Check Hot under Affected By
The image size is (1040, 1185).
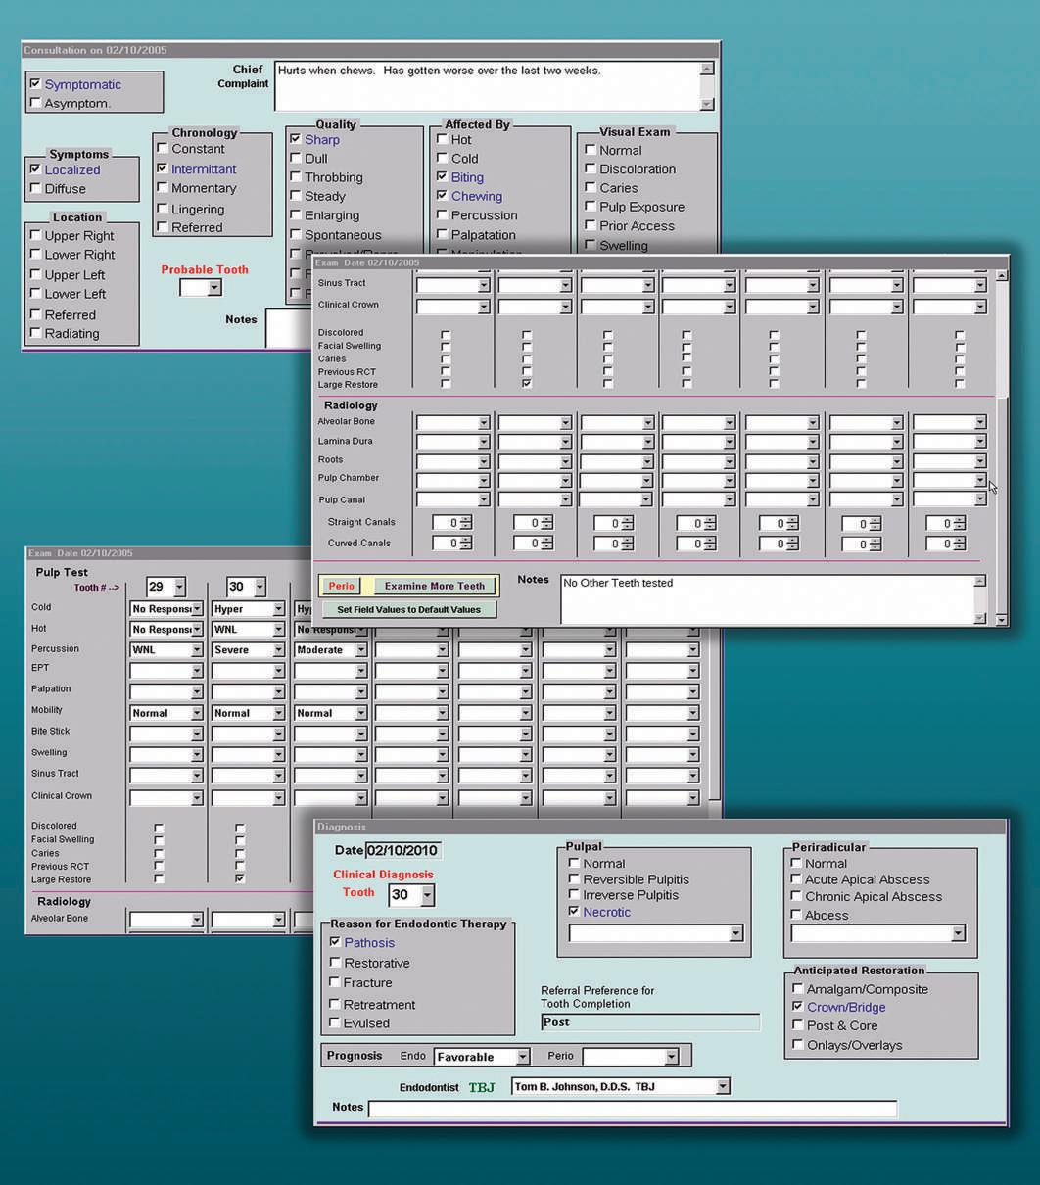coord(443,139)
